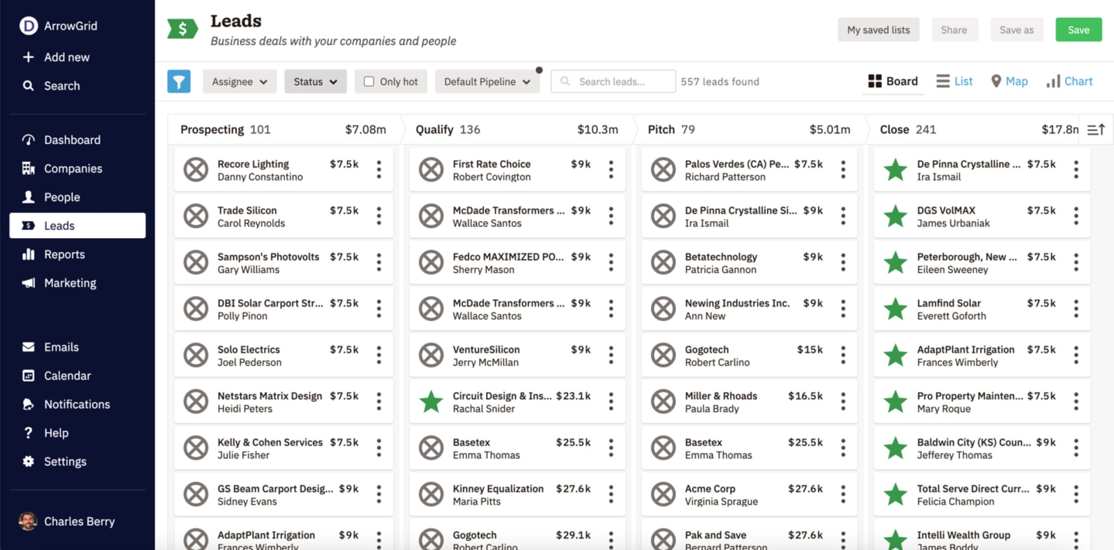The image size is (1114, 550).
Task: Open the Status dropdown
Action: [x=315, y=81]
